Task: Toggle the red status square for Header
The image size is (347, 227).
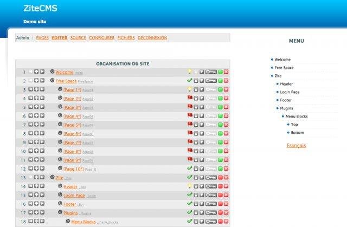Action: (x=220, y=186)
